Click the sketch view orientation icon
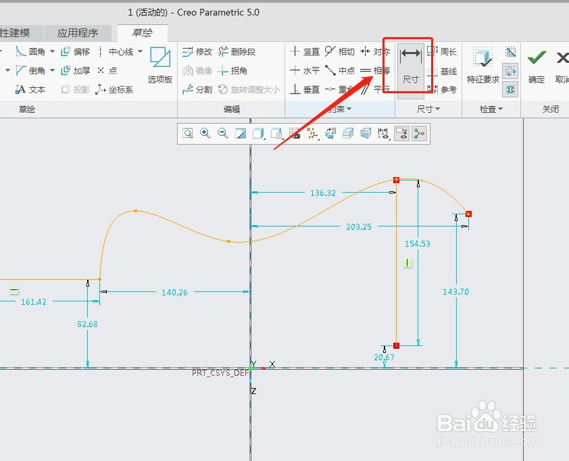This screenshot has height=461, width=569. click(x=330, y=134)
